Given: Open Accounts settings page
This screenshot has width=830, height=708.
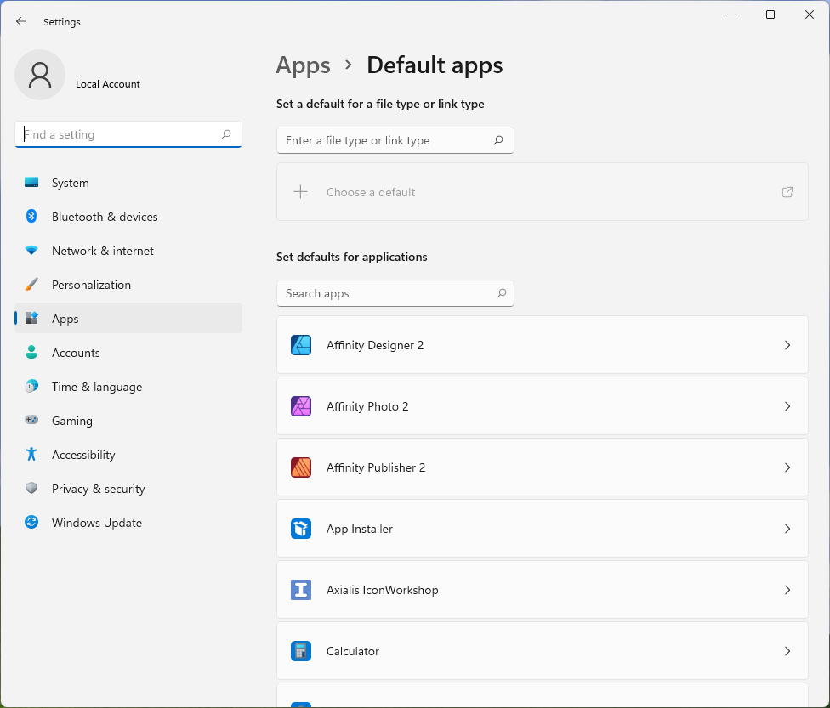Looking at the screenshot, I should [x=128, y=353].
